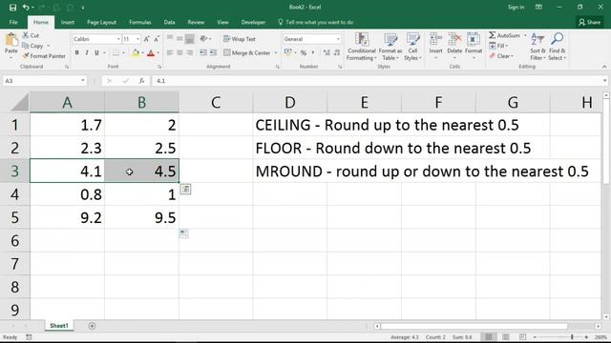
Task: Decrease font size with the small A
Action: (157, 39)
